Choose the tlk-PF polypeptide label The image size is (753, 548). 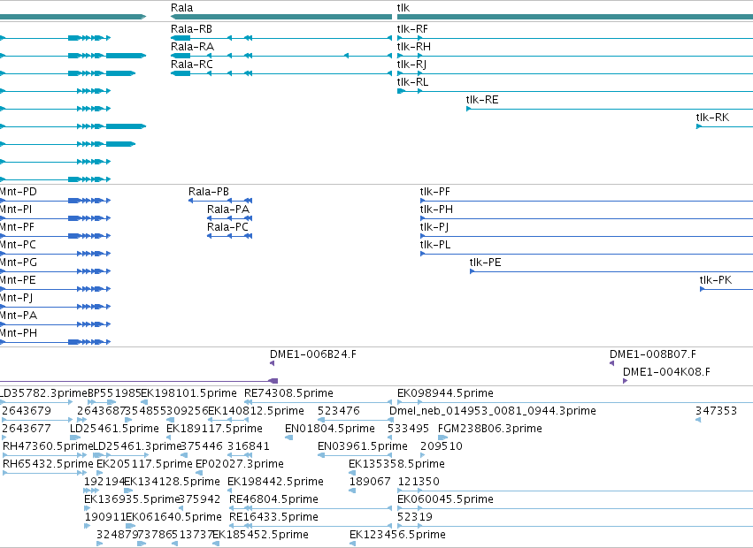click(x=435, y=192)
